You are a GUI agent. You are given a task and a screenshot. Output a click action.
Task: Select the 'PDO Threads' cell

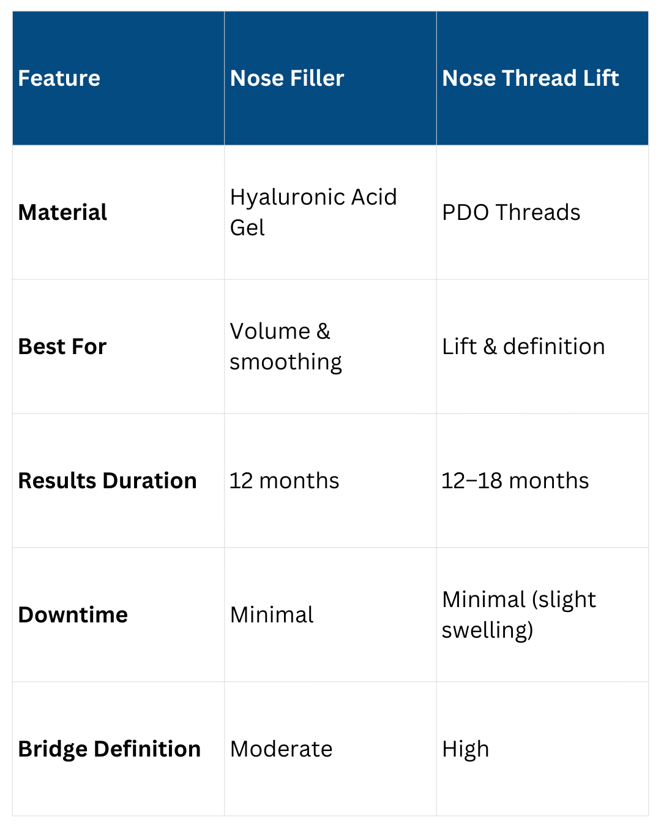[x=511, y=213]
